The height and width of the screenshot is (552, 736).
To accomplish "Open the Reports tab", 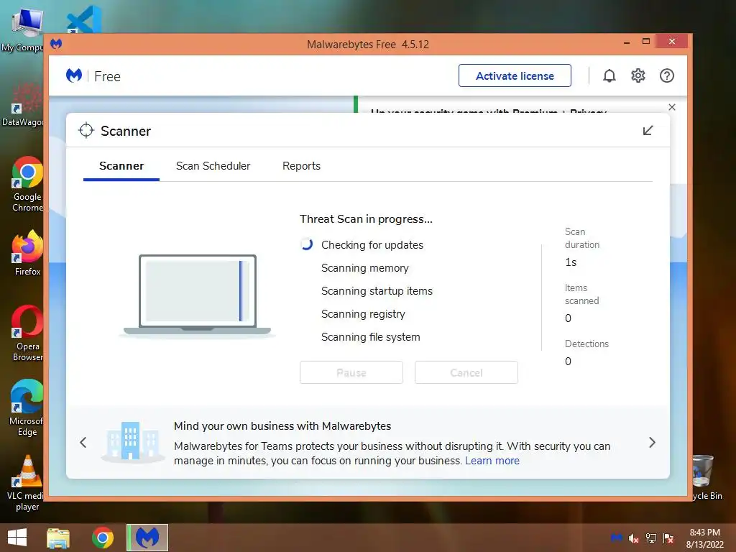I will (301, 166).
